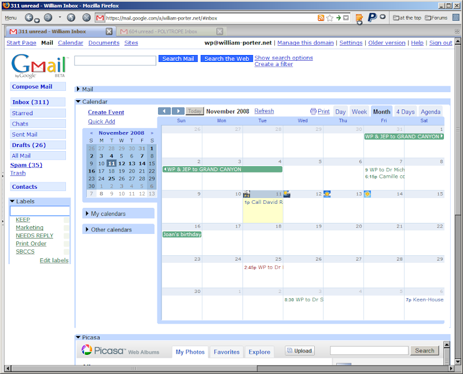Open the Picasa Explore tab
463x374 pixels.
pos(259,352)
